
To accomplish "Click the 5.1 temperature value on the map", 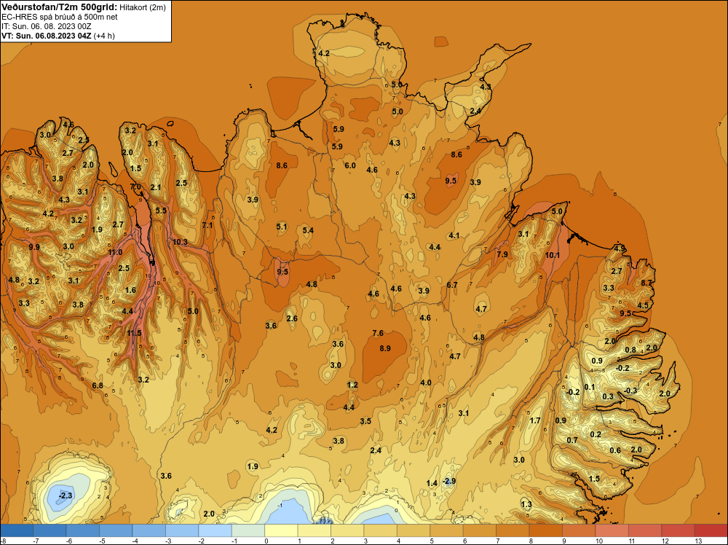I will coord(282,227).
